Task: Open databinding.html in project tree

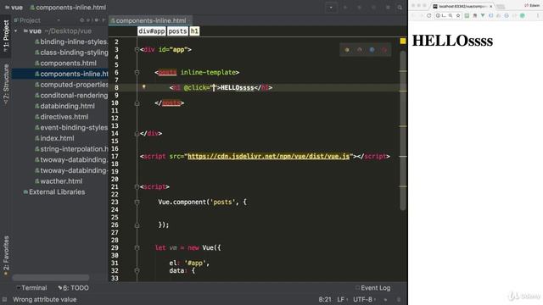Action: (64, 106)
